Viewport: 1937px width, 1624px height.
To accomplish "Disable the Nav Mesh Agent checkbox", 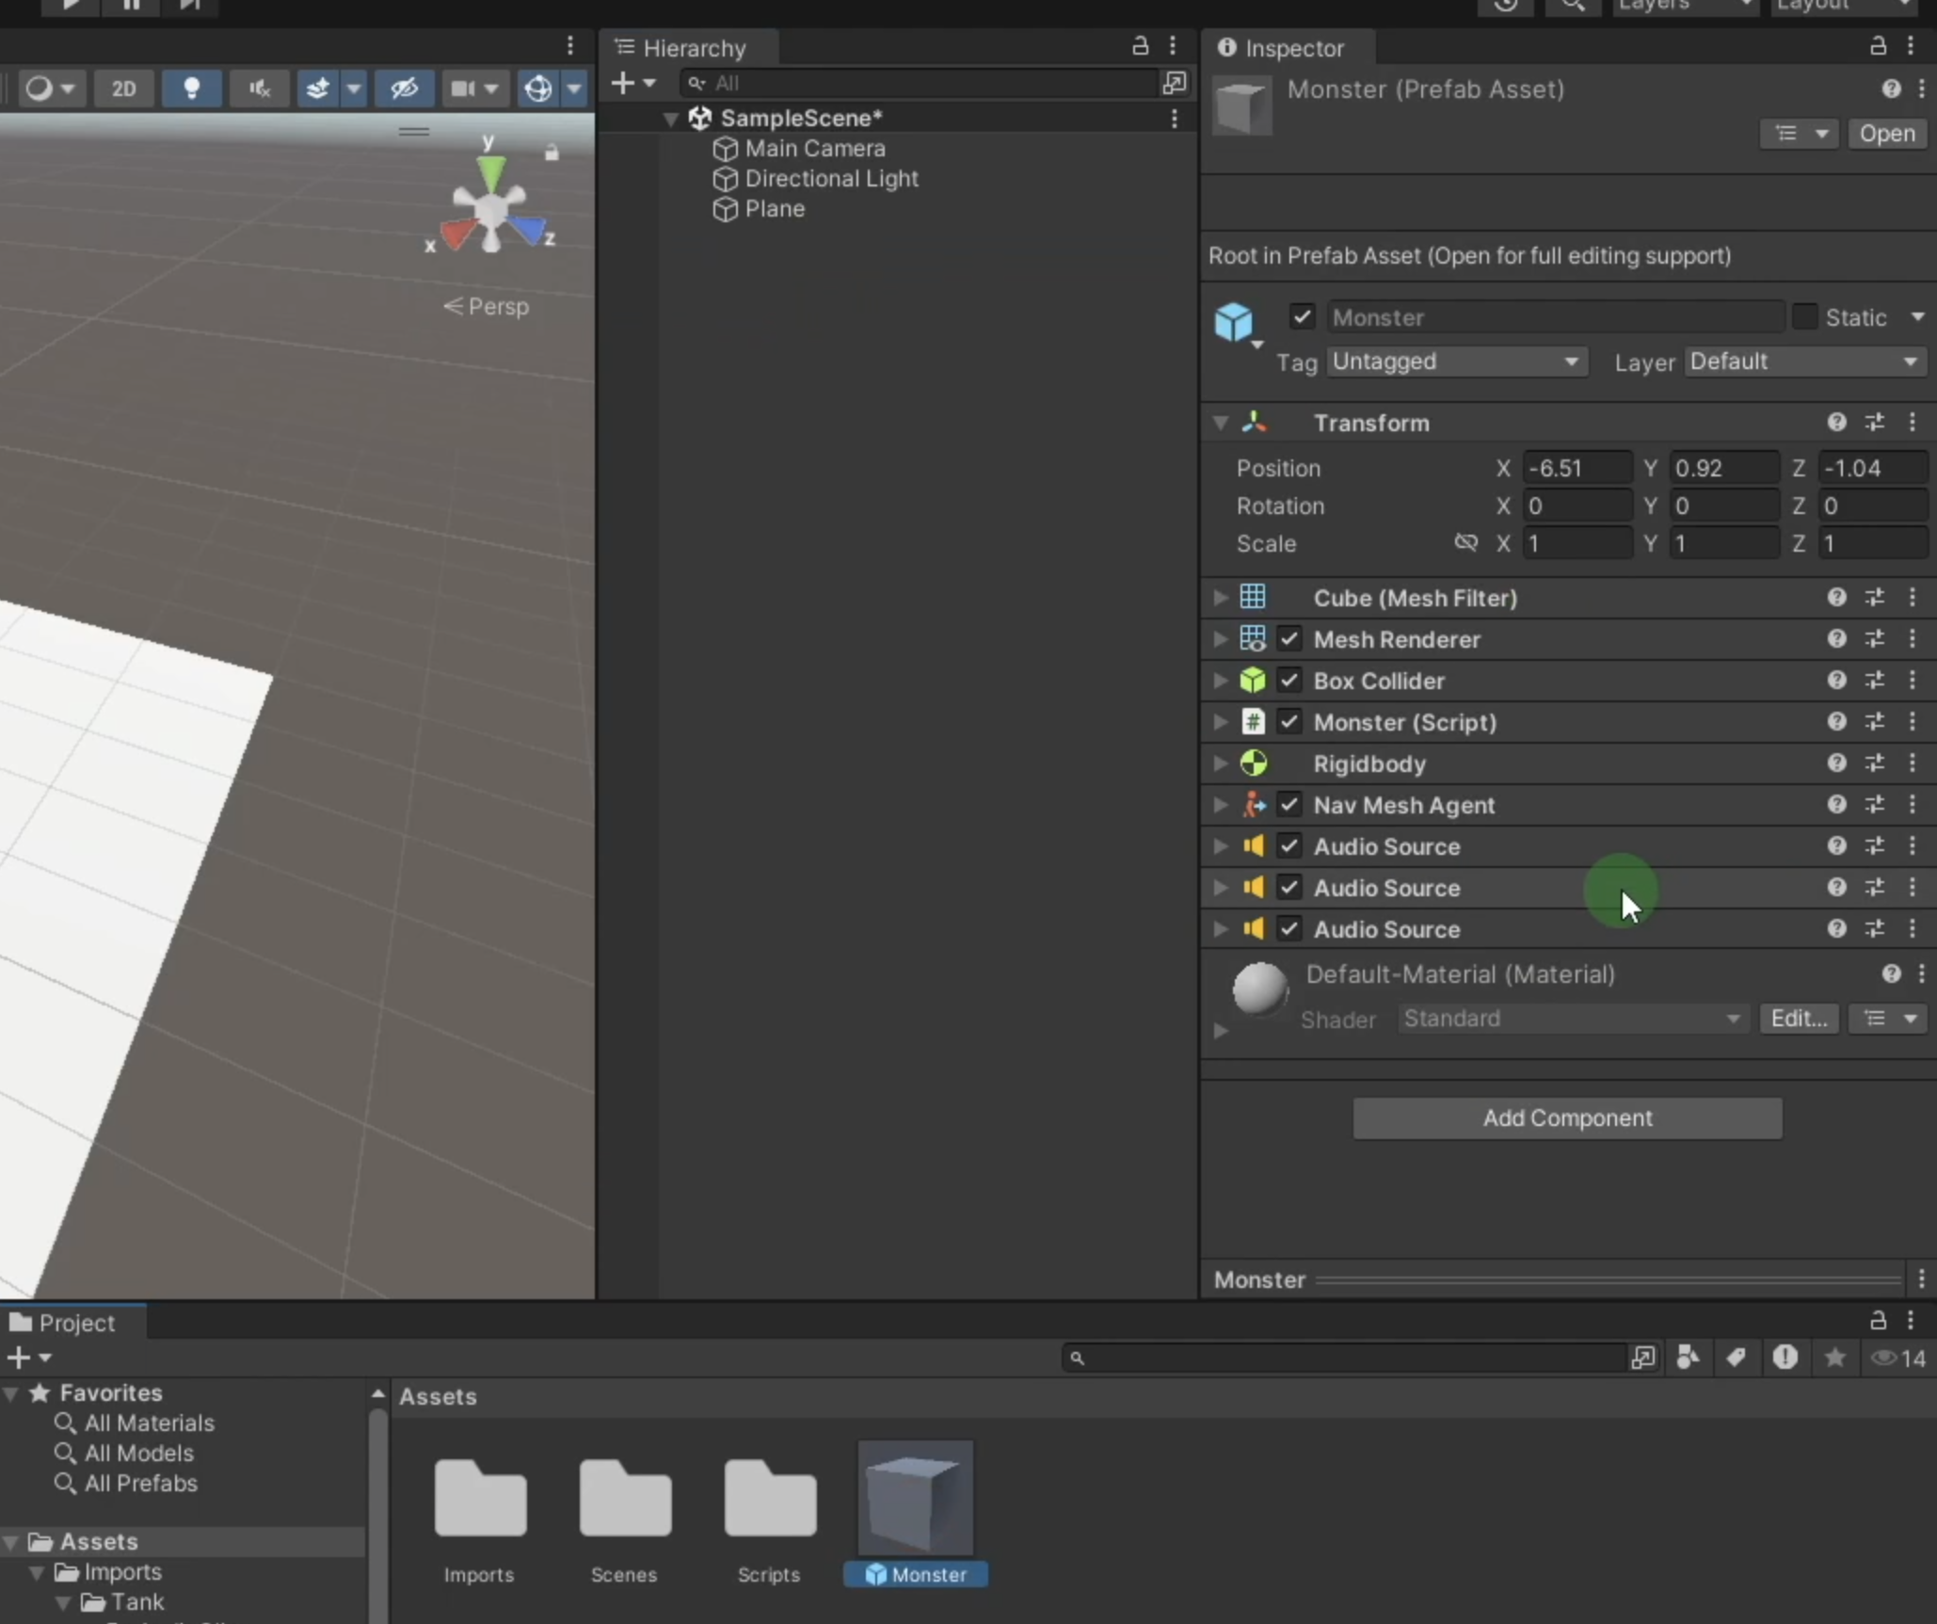I will click(x=1289, y=805).
